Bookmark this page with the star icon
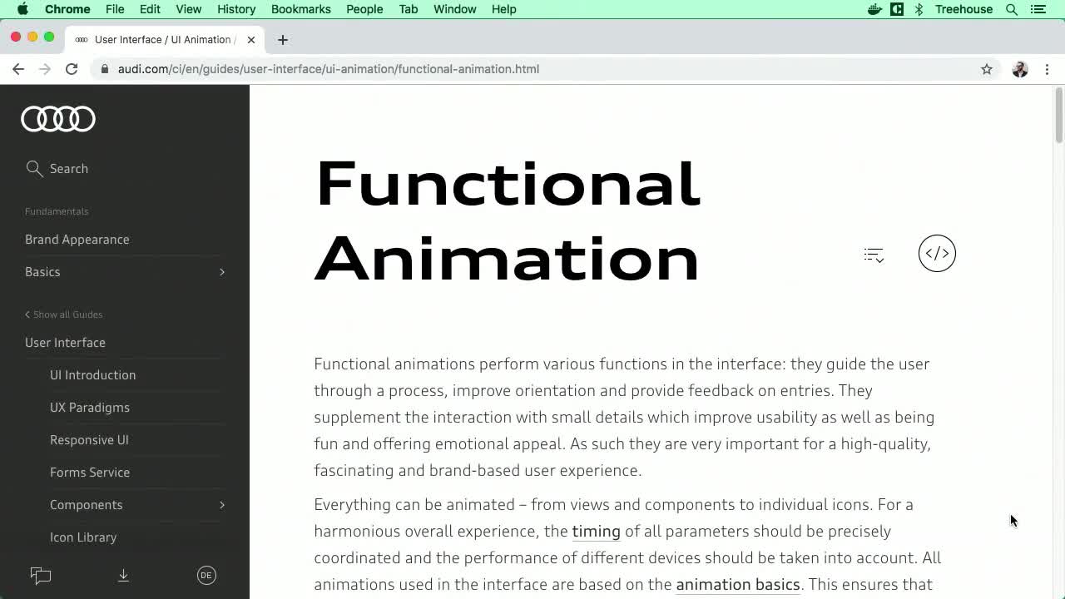Screen dimensions: 1065x599 tap(987, 69)
